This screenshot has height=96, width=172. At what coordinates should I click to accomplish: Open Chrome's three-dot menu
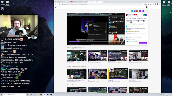tap(160, 4)
